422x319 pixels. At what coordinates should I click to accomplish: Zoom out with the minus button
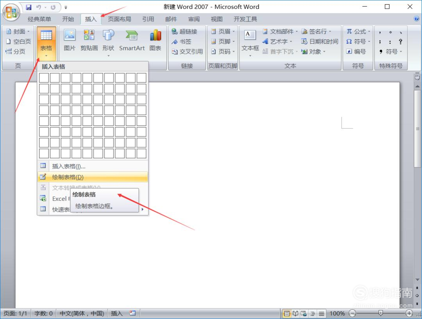352,313
